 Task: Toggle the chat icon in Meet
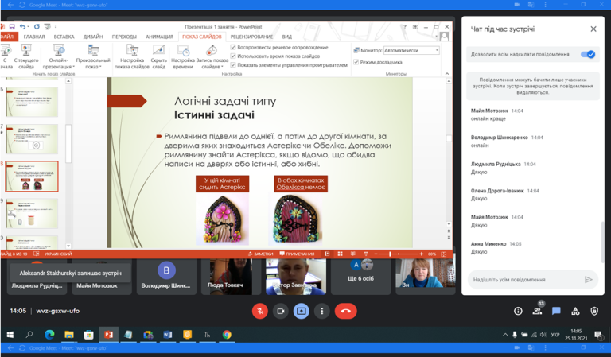tap(556, 311)
